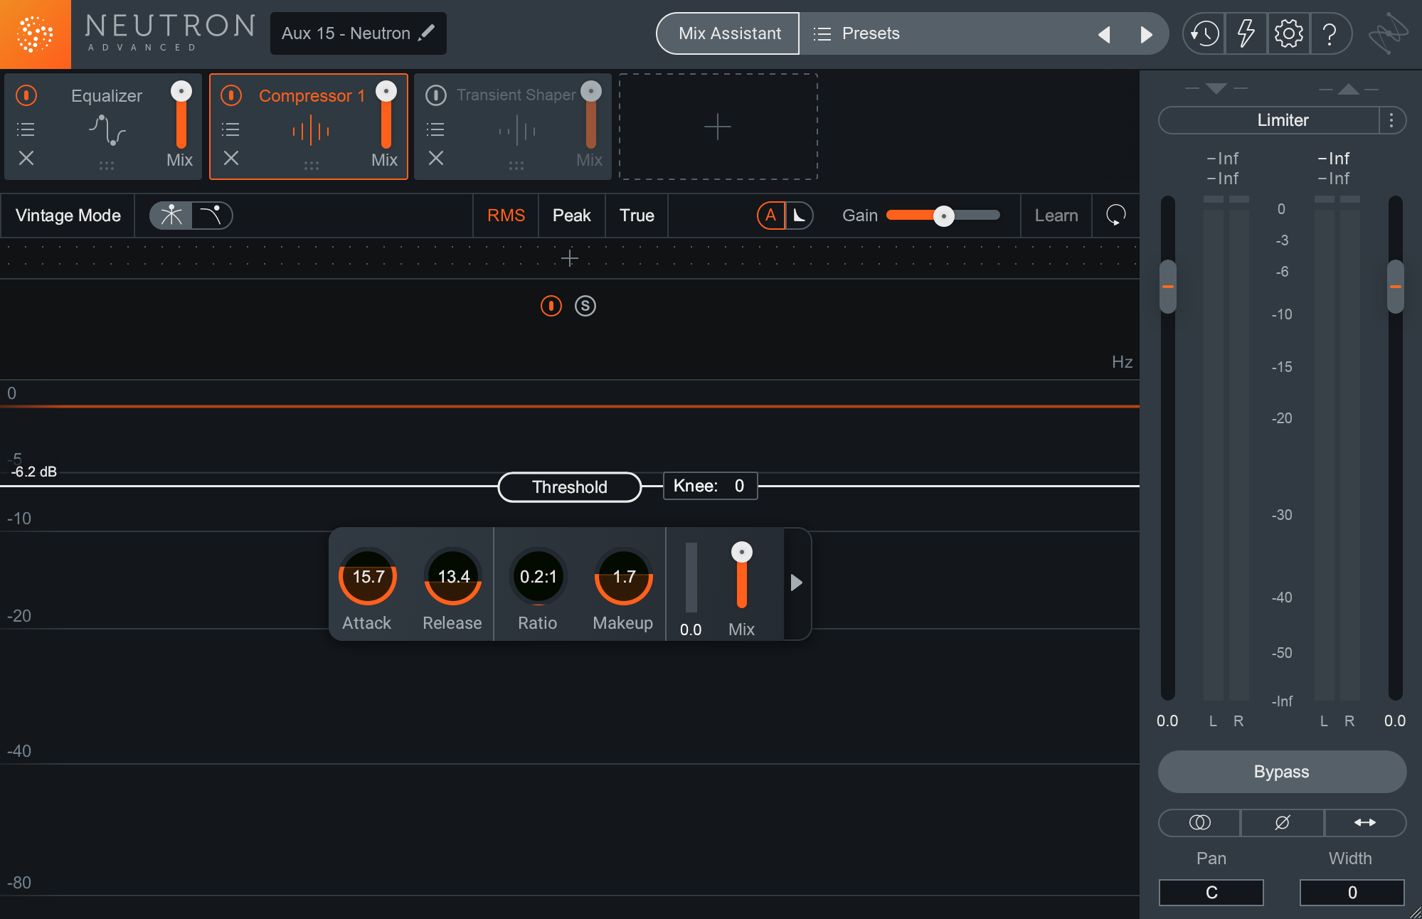This screenshot has width=1422, height=919.
Task: Click the Ratio knob 0.2:1
Action: tap(538, 576)
